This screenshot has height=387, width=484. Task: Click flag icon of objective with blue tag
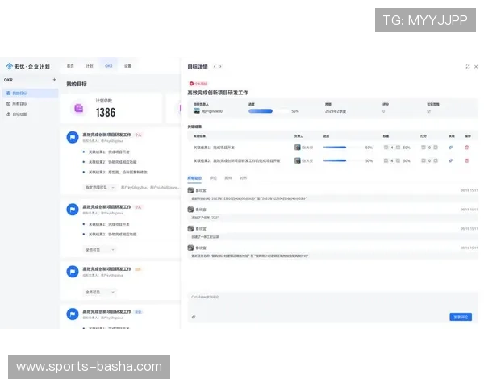73,314
